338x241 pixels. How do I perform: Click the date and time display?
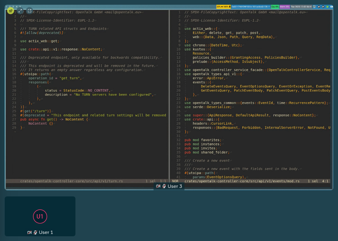point(301,6)
